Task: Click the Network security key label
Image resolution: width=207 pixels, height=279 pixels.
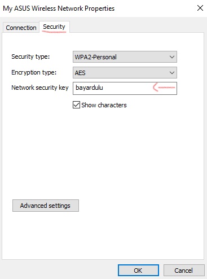Action: (40, 88)
